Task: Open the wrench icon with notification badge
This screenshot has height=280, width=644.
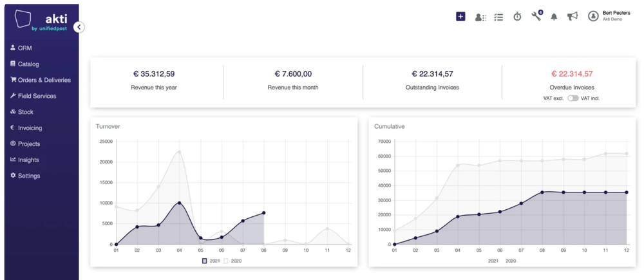Action: 536,16
